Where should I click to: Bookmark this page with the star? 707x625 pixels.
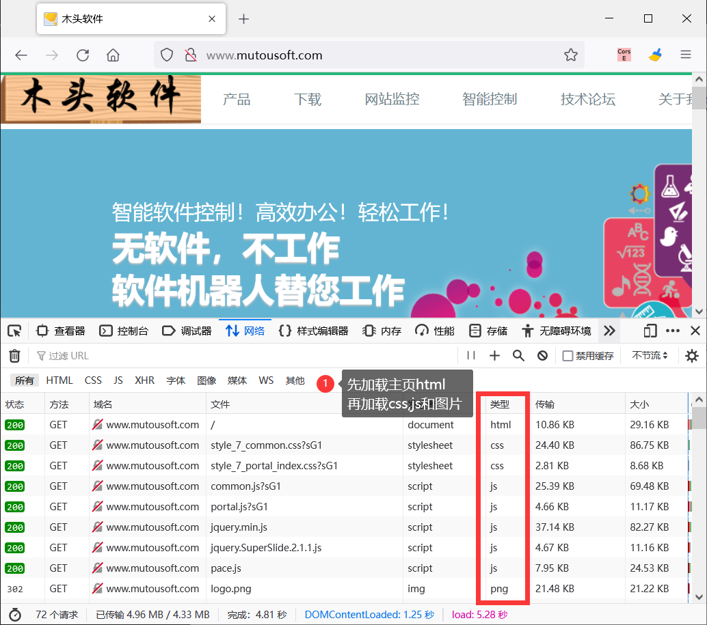571,55
